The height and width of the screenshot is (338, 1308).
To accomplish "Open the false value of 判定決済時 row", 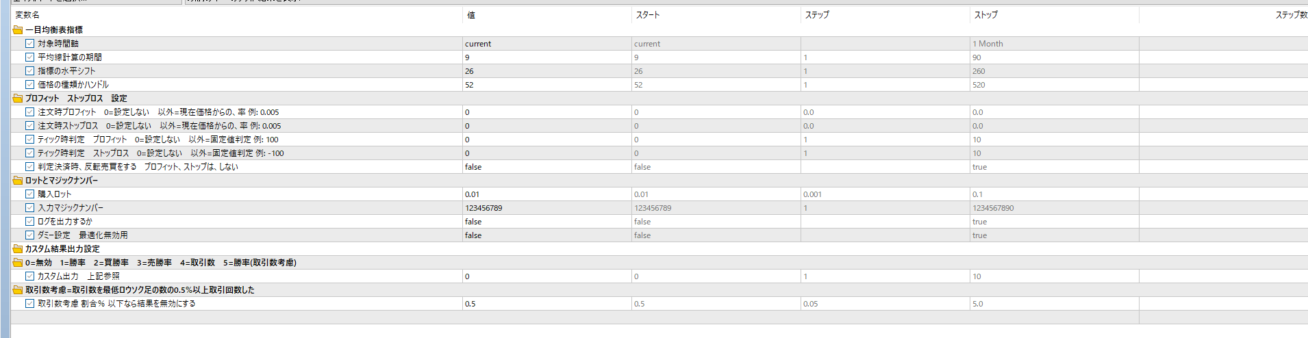I will [x=546, y=167].
